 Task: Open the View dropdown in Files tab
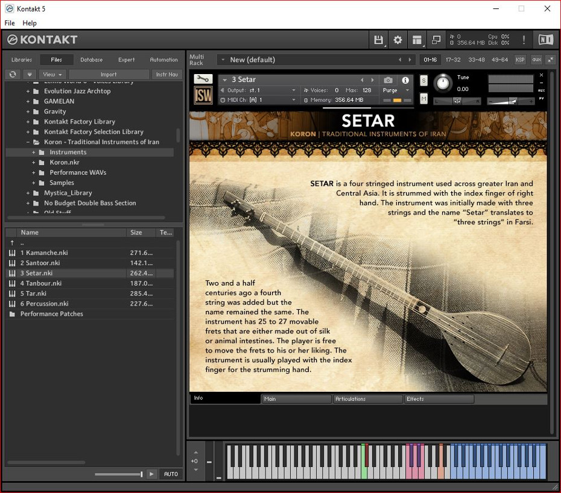[52, 74]
